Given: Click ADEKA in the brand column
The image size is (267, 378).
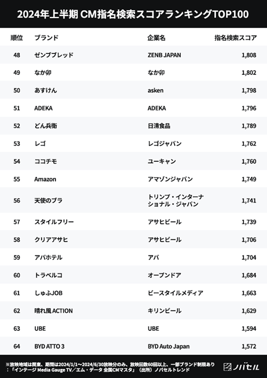Looking at the screenshot, I should coord(43,108).
